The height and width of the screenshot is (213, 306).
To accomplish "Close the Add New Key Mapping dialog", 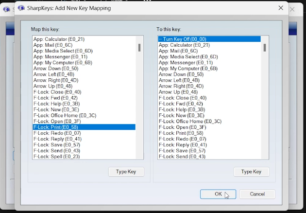I will [x=281, y=8].
